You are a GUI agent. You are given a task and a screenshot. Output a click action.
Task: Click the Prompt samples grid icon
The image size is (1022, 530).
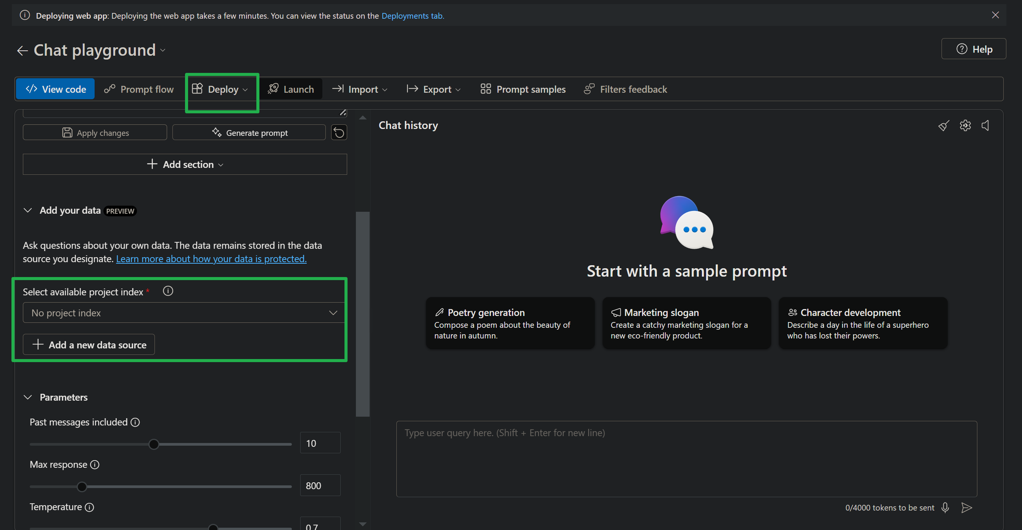pos(486,89)
